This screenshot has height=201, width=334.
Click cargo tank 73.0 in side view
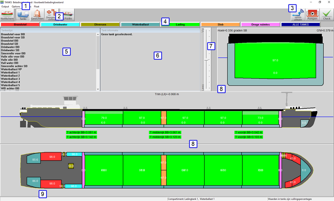pyautogui.click(x=260, y=118)
